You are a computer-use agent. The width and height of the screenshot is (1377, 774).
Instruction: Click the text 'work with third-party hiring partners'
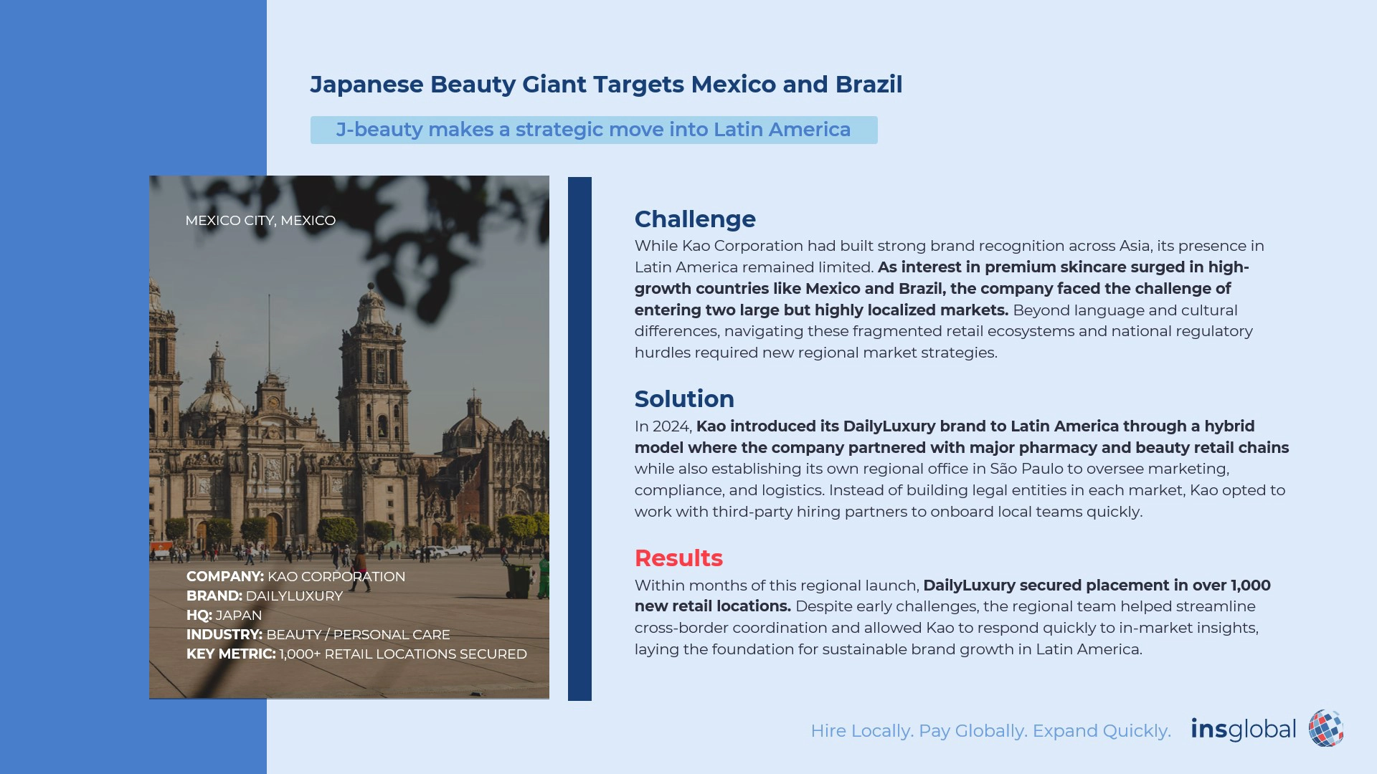[772, 512]
